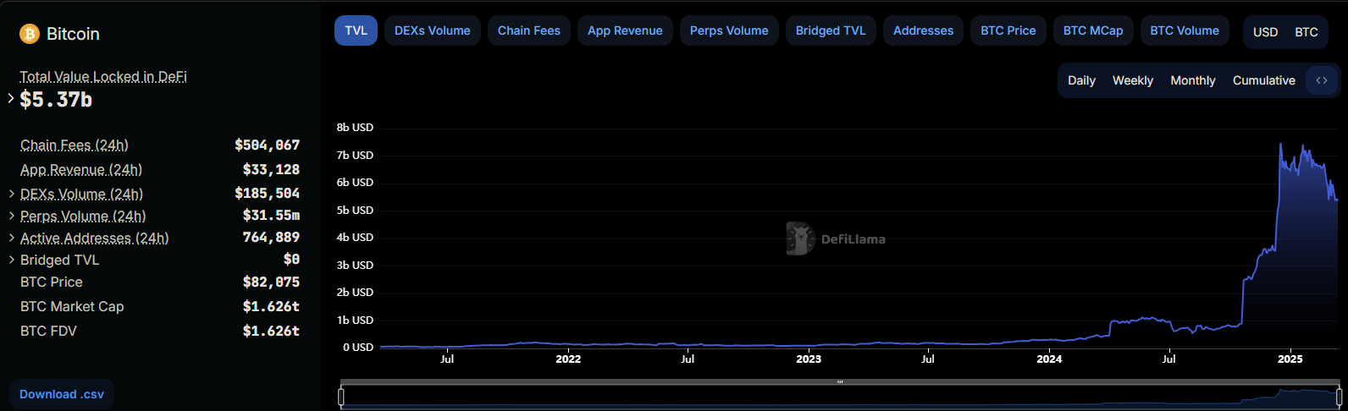The height and width of the screenshot is (411, 1348).
Task: Toggle the TVL chart metric
Action: point(356,30)
